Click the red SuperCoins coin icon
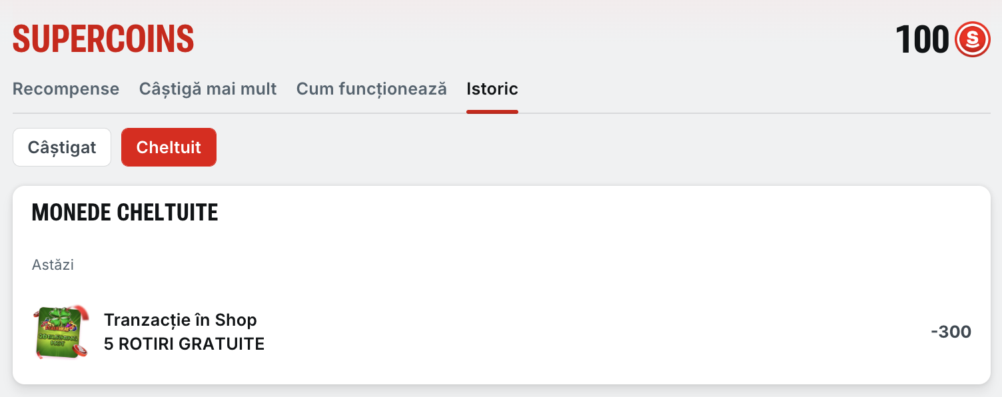The height and width of the screenshot is (397, 1002). [x=973, y=39]
